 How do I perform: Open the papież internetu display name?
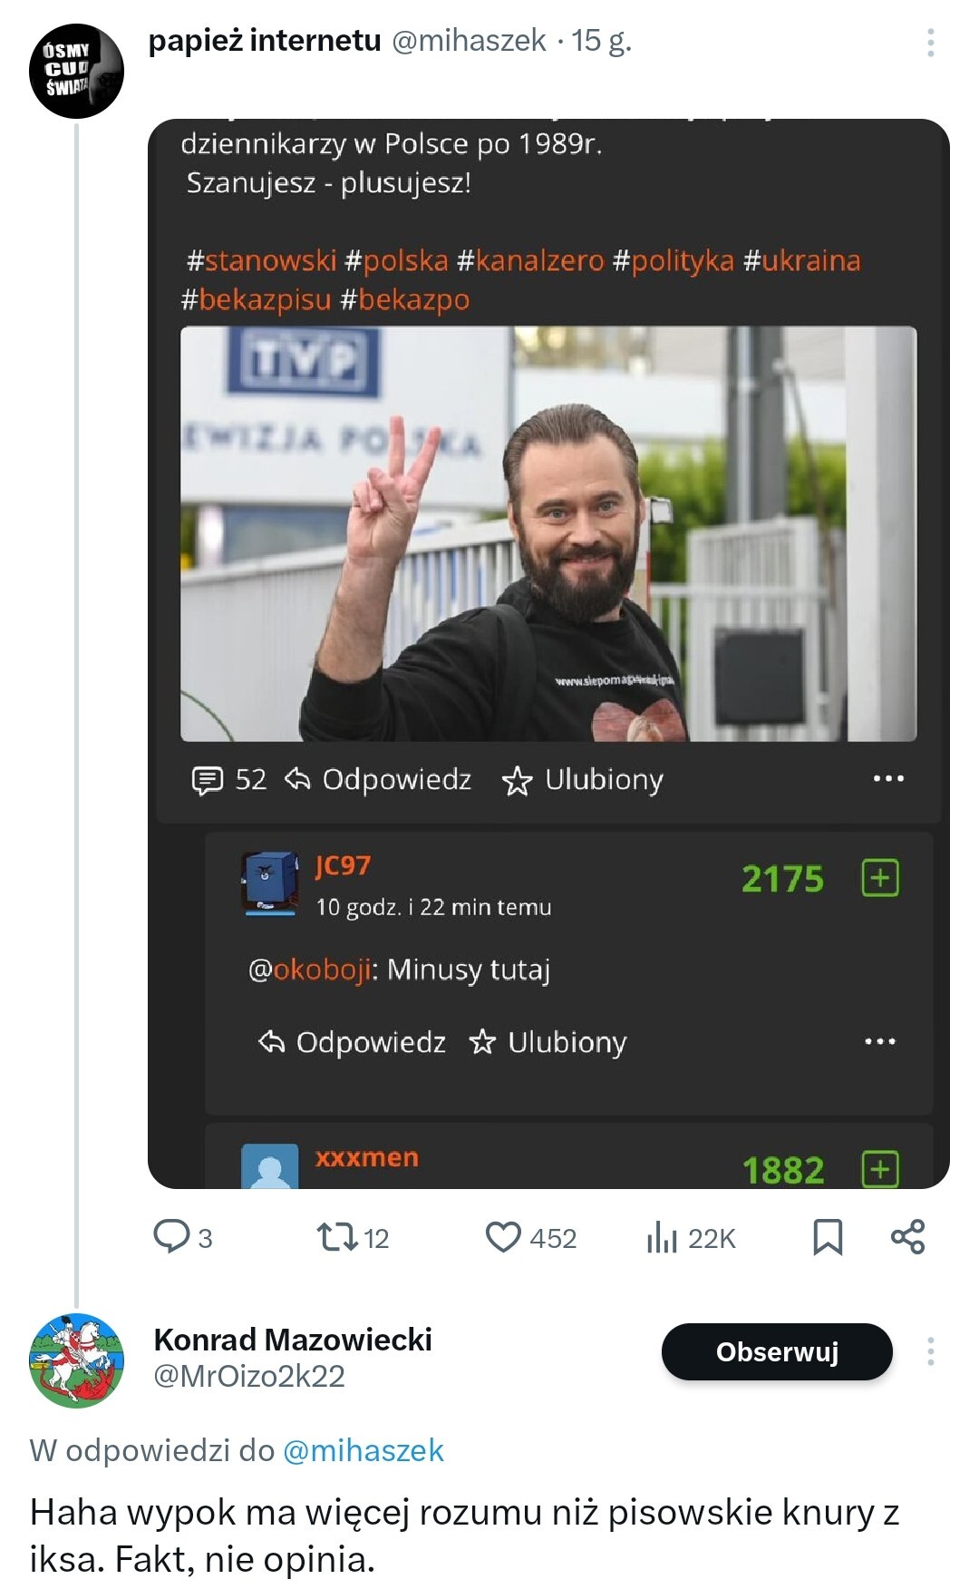coord(265,40)
